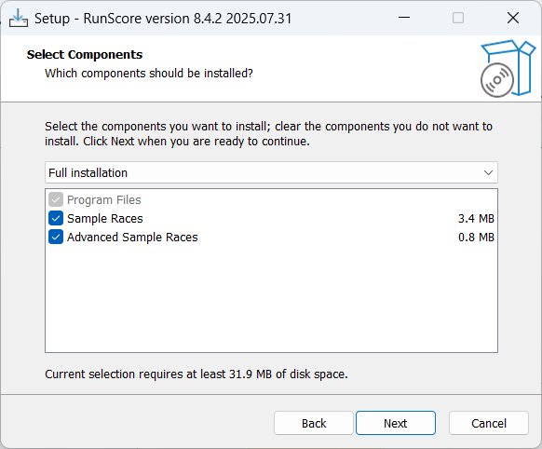The height and width of the screenshot is (449, 542).
Task: Click the disk space requirement text
Action: coord(196,374)
